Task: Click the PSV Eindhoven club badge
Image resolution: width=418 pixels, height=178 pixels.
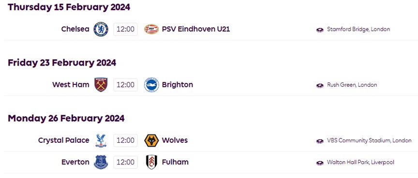Action: (x=151, y=29)
